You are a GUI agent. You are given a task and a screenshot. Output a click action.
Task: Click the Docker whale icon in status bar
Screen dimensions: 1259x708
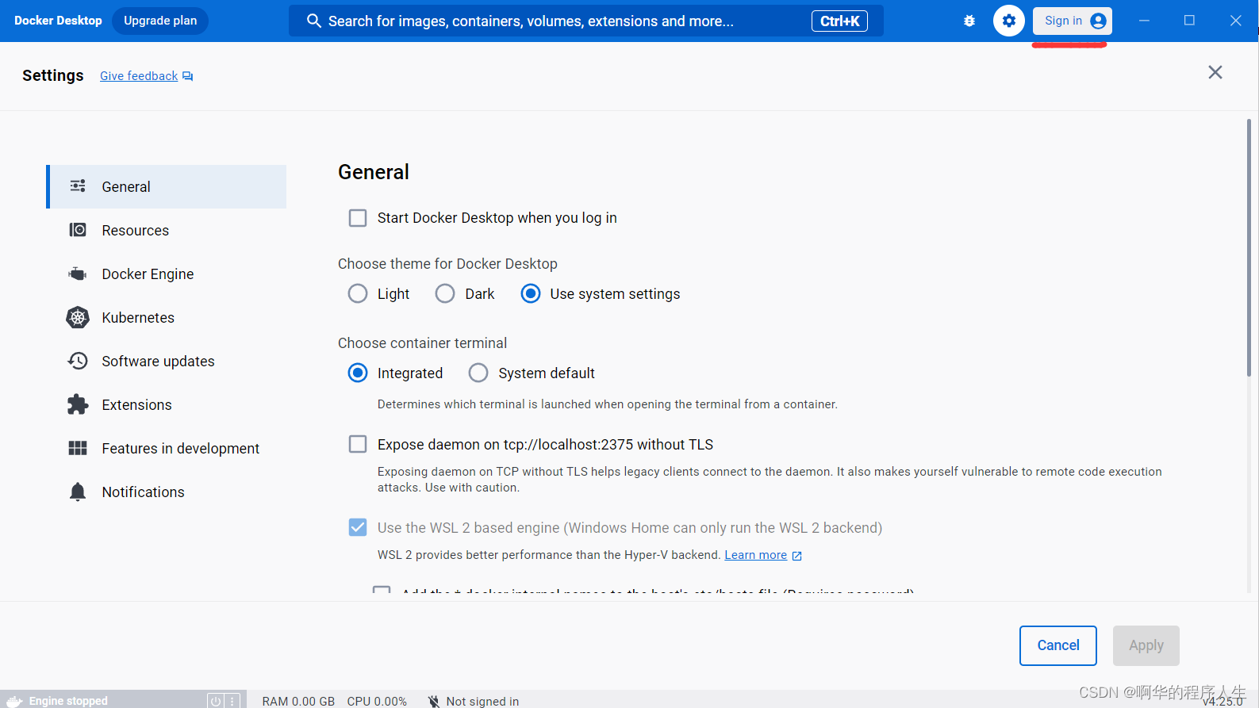[14, 701]
